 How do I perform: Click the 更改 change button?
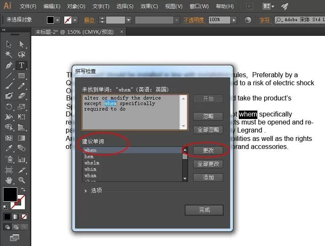click(x=208, y=150)
